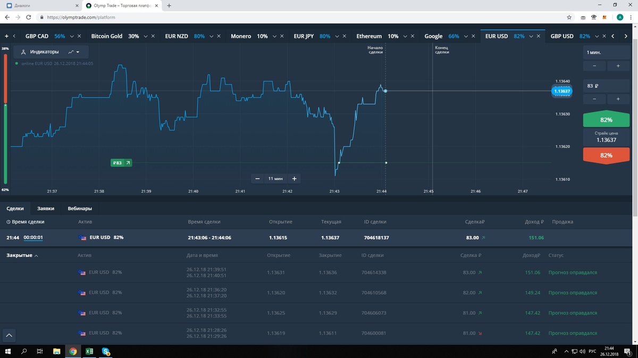
Task: Open chart type dropdown next to Индикаторы
Action: tap(74, 52)
